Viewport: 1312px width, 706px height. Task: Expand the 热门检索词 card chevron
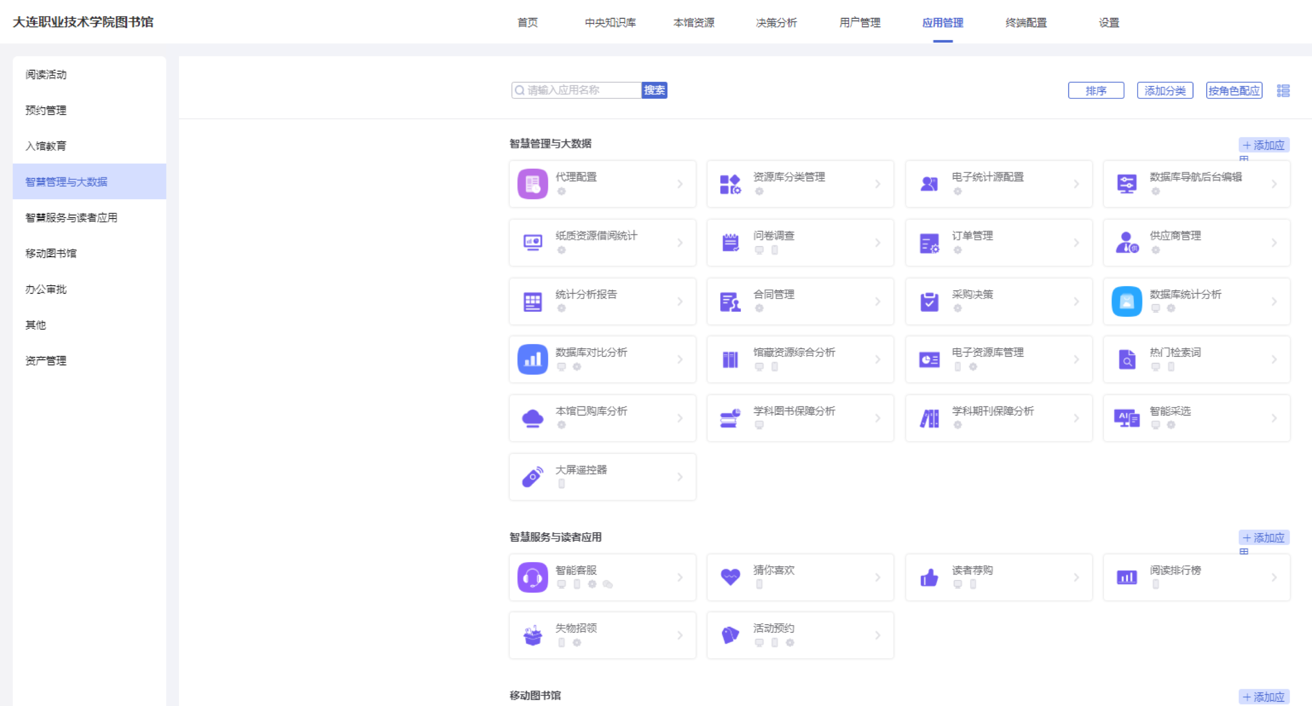tap(1273, 359)
